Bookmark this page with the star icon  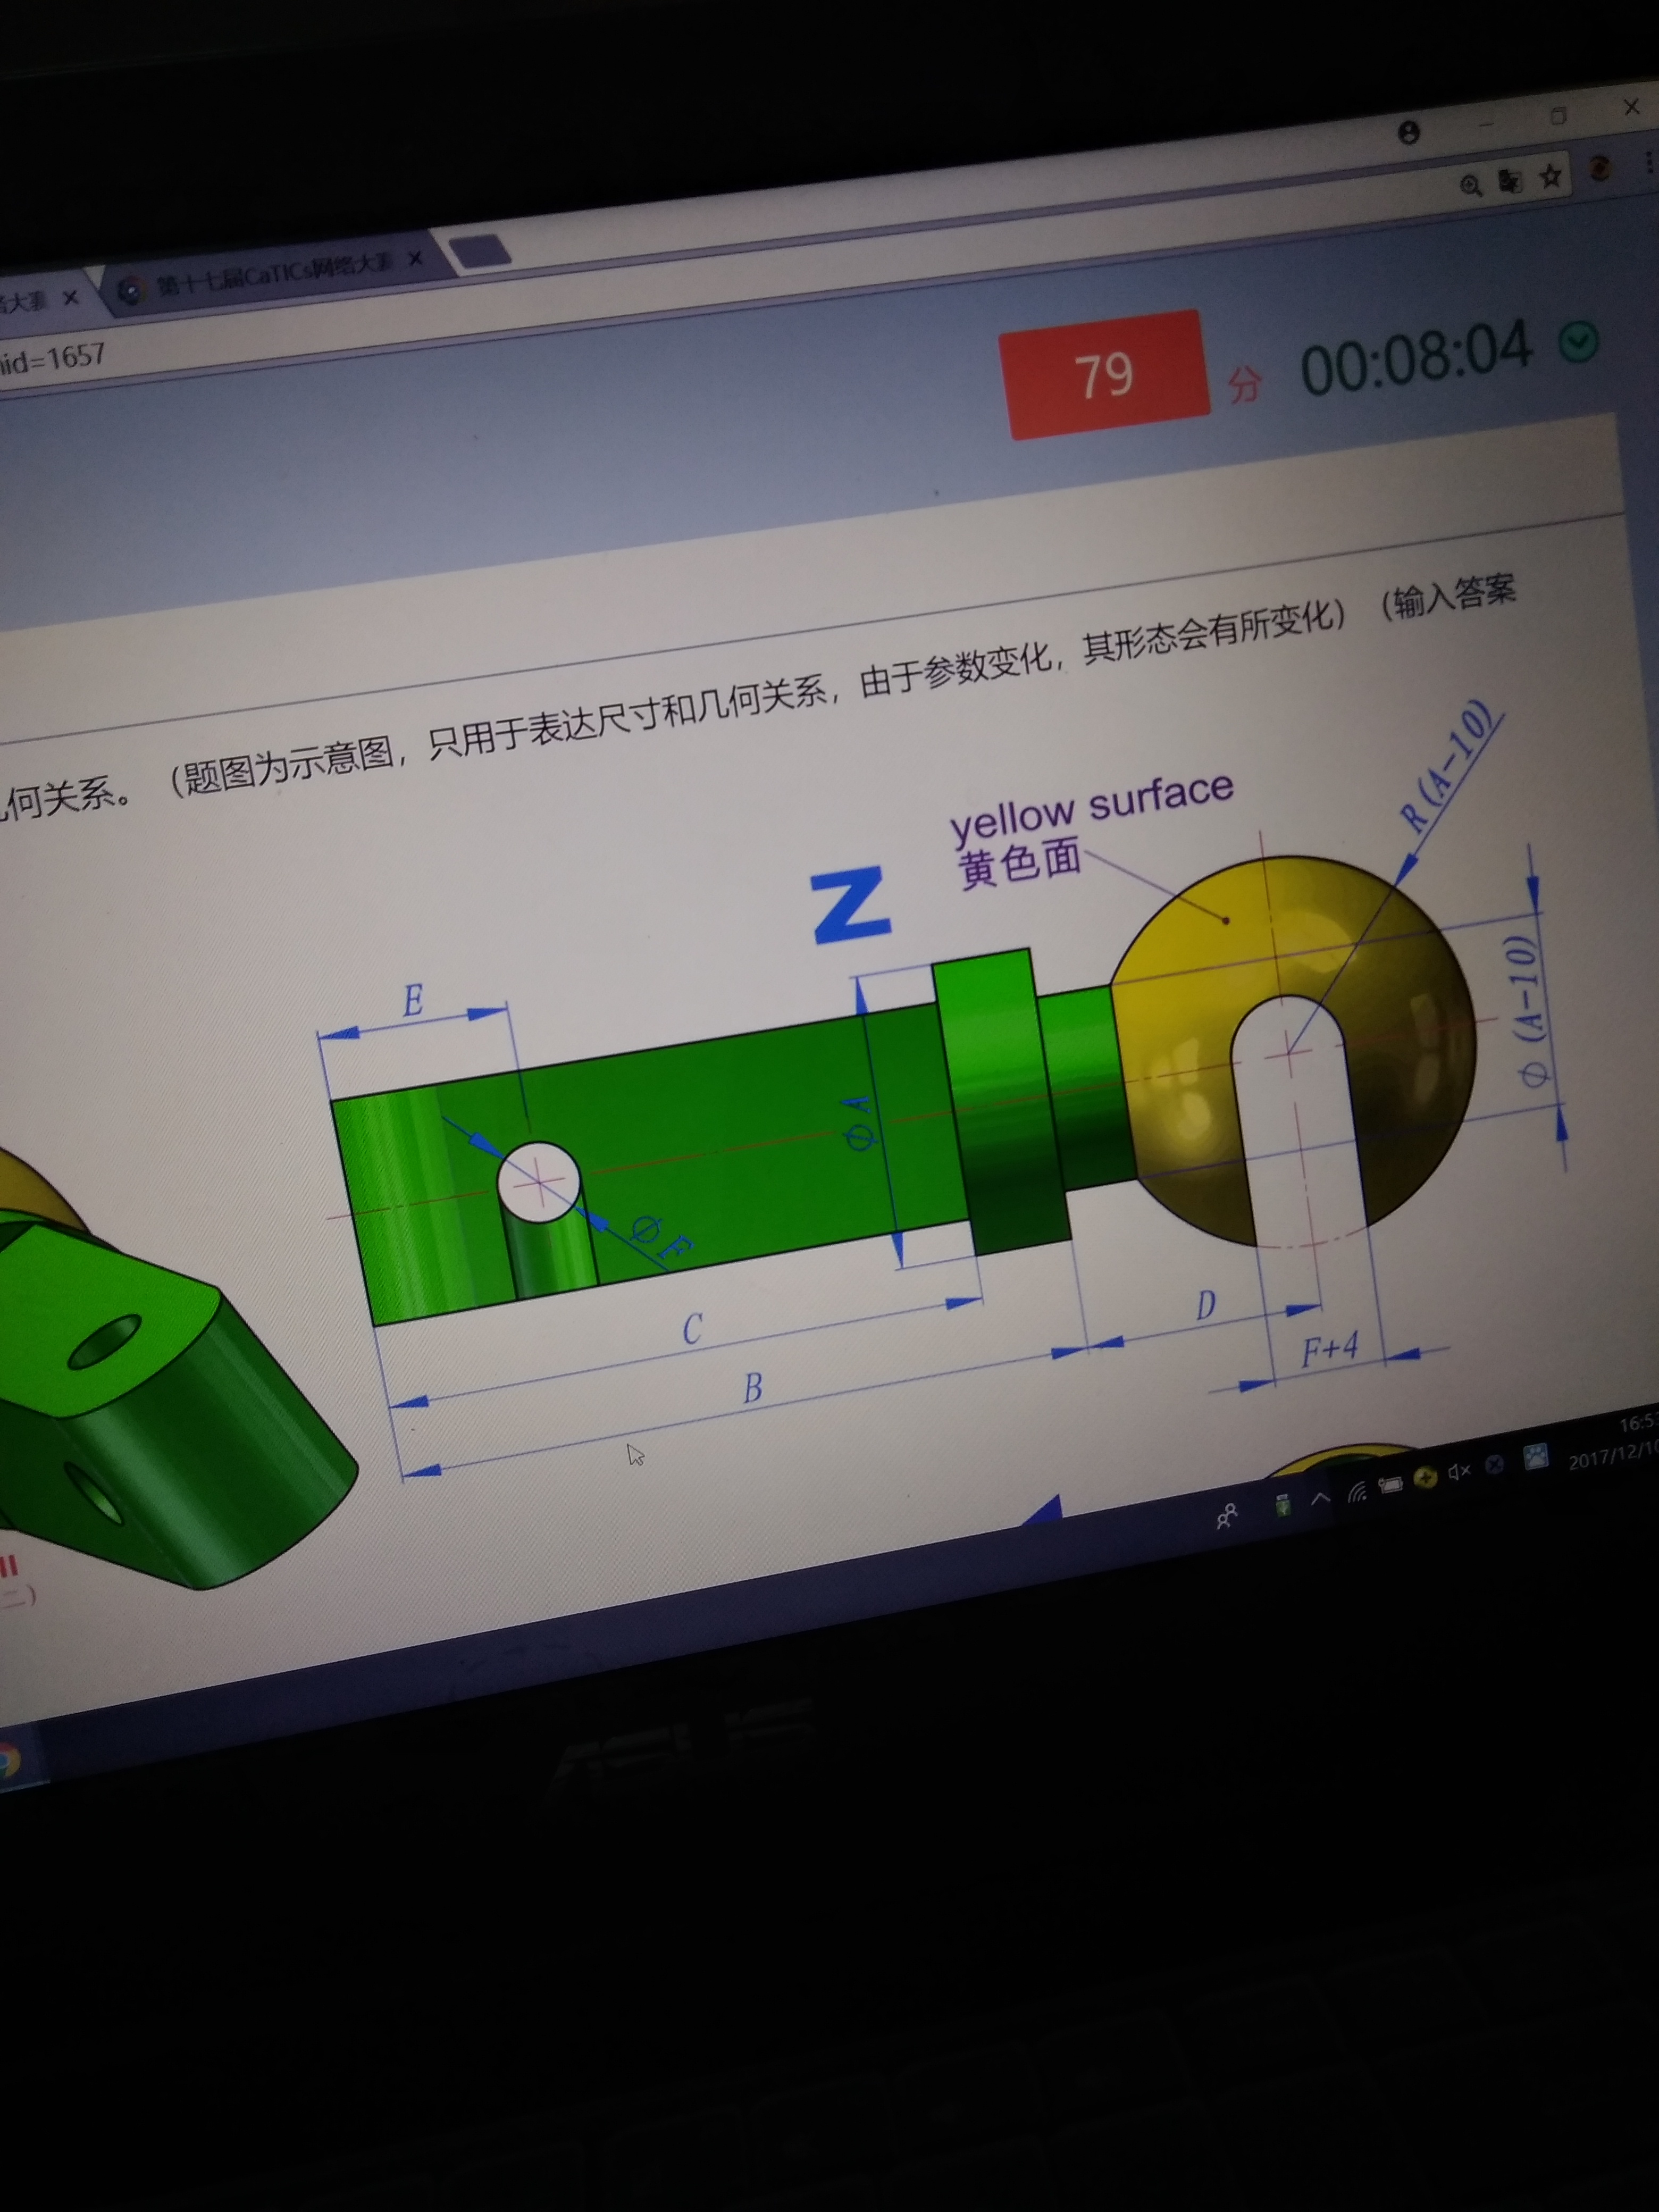(x=1550, y=177)
